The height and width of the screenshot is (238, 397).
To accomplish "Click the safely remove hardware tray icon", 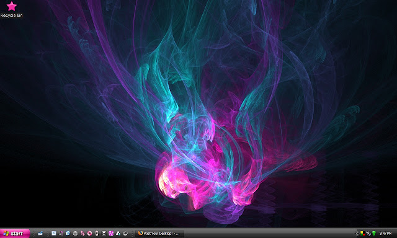I will point(368,233).
